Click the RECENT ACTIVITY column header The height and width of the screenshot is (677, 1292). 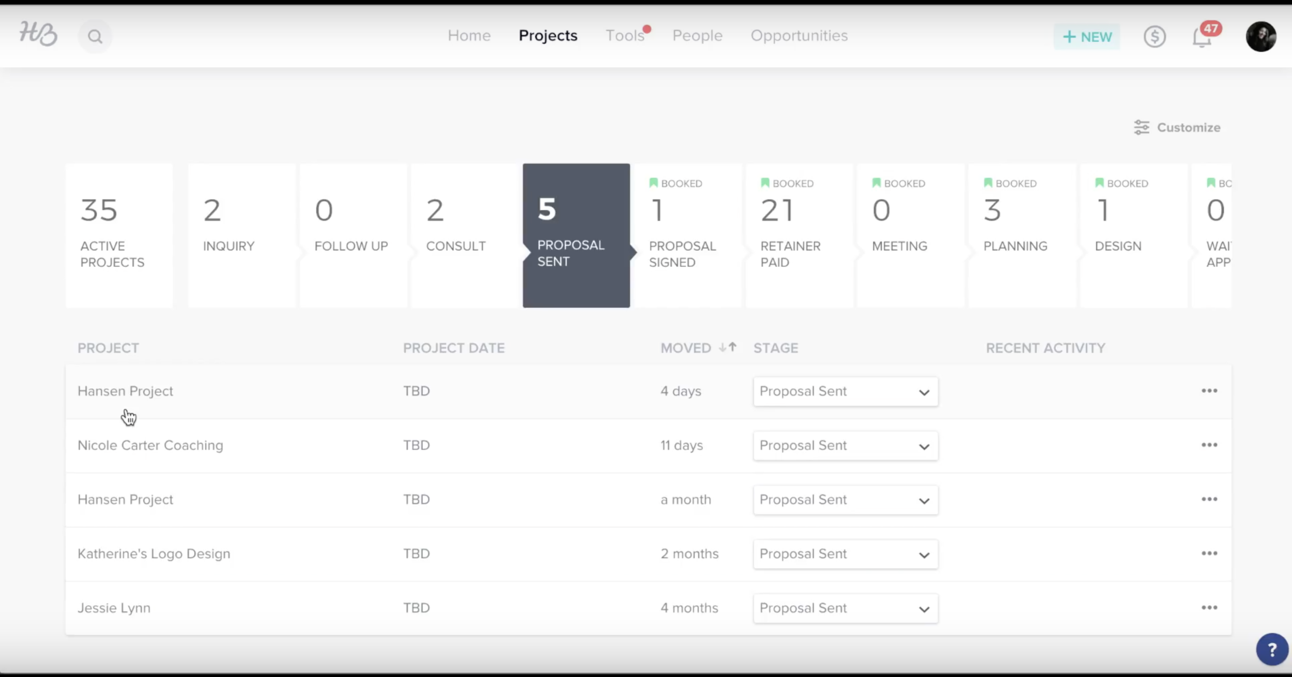(x=1045, y=348)
